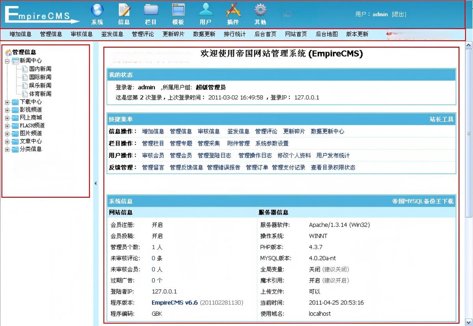The image size is (473, 326).
Task: Click the EmpireCMS v6.6 version link
Action: click(x=175, y=303)
